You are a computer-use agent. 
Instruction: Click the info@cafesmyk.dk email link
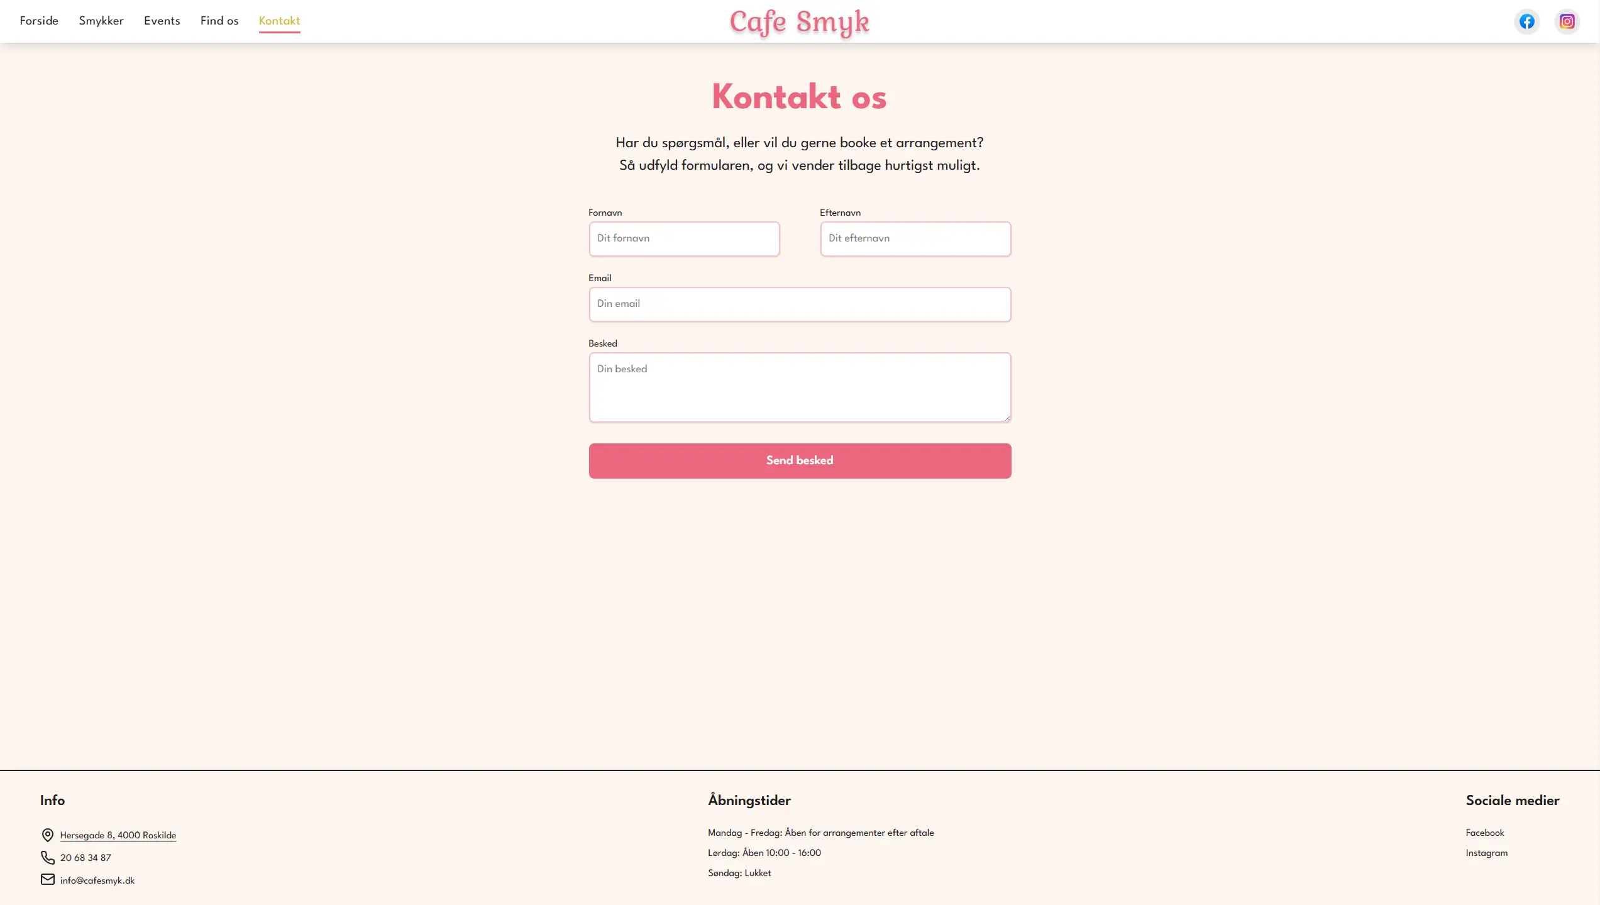click(x=97, y=880)
